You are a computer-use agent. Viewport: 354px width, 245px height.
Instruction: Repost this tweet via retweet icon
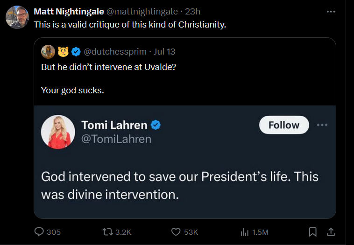coord(108,232)
